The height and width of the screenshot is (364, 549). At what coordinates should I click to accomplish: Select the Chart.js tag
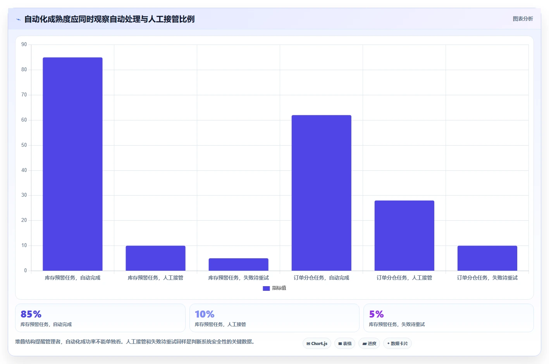[x=317, y=343]
